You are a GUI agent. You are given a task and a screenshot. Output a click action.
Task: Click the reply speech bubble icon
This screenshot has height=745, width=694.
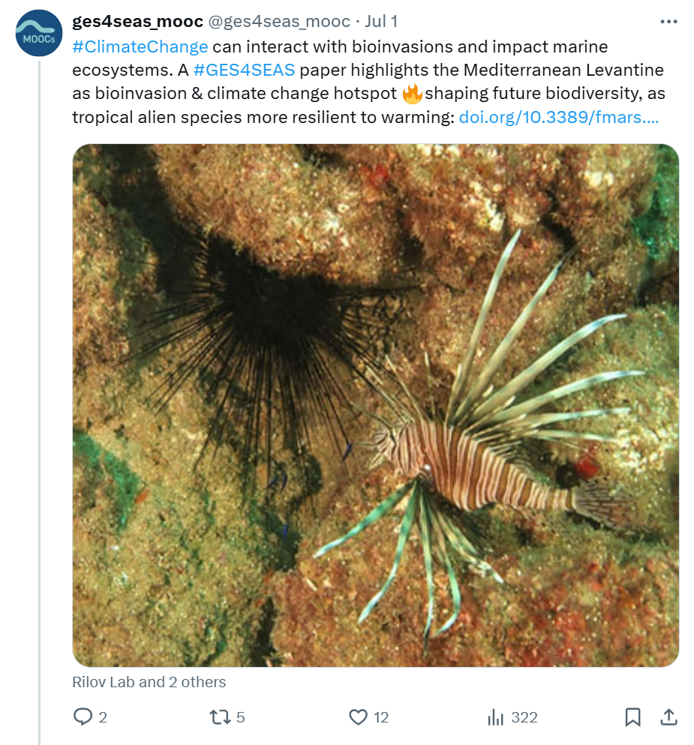(83, 717)
